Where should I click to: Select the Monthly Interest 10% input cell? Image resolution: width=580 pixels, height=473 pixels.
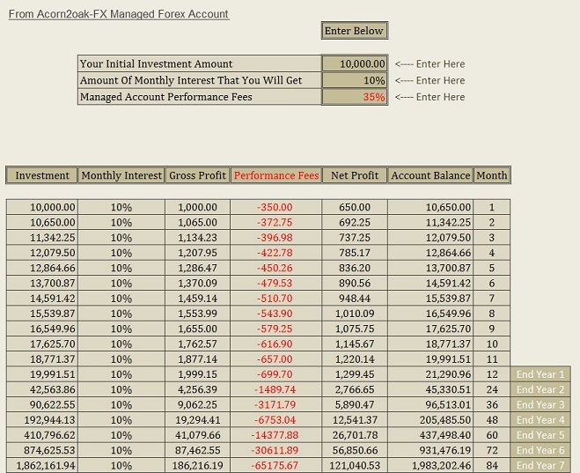coord(355,80)
